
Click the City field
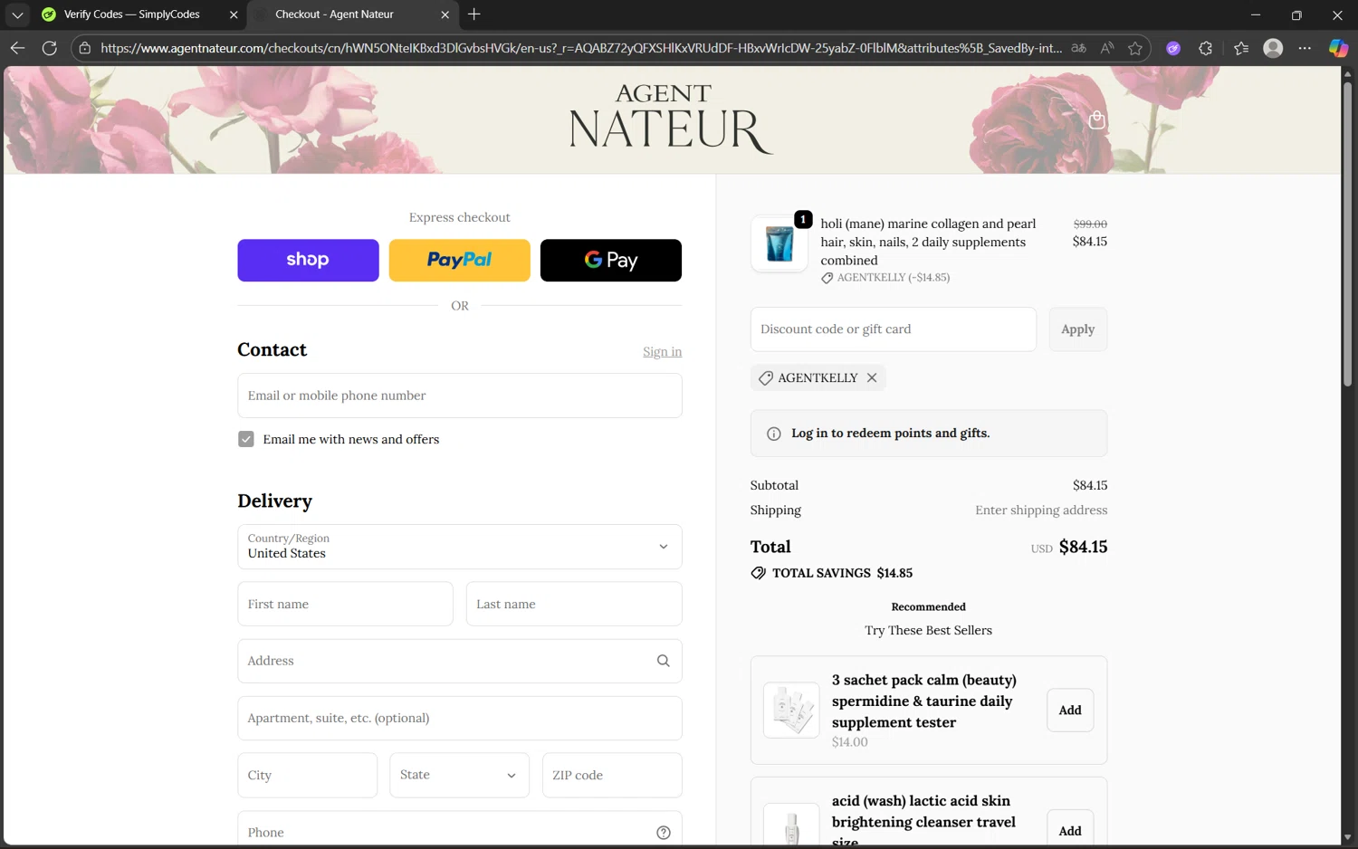(x=307, y=775)
